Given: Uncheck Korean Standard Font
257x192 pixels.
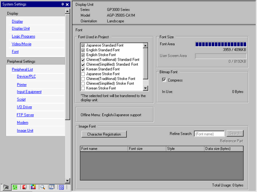Looking at the screenshot, I should point(83,69).
